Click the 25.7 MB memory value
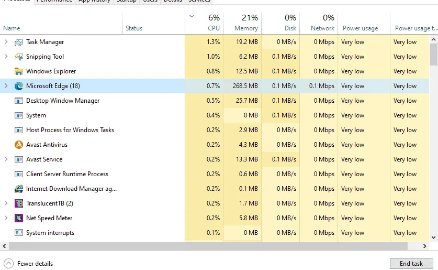 tap(247, 101)
